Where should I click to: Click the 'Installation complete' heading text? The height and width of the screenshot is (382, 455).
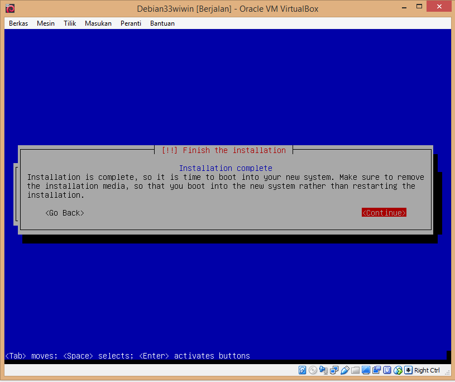coord(226,168)
